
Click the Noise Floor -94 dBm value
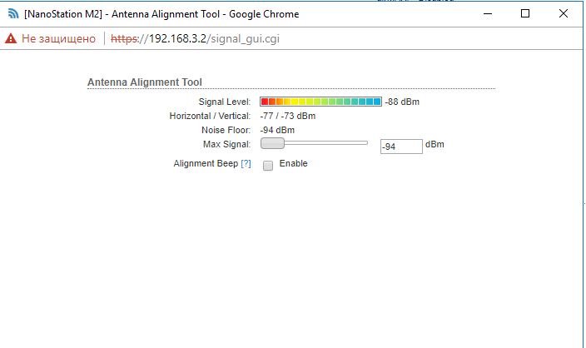[277, 130]
